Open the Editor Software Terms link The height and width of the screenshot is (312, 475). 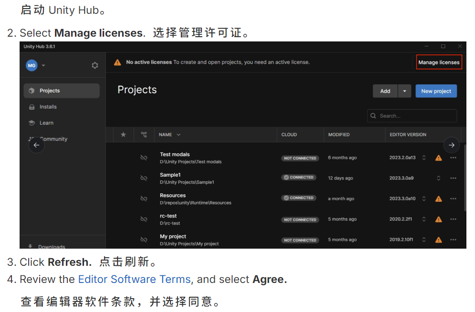[x=135, y=279]
